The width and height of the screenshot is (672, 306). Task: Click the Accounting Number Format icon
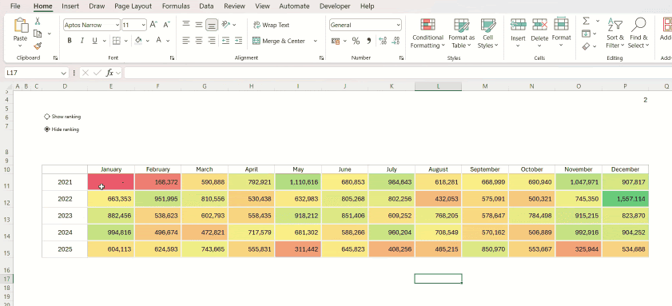tap(336, 41)
